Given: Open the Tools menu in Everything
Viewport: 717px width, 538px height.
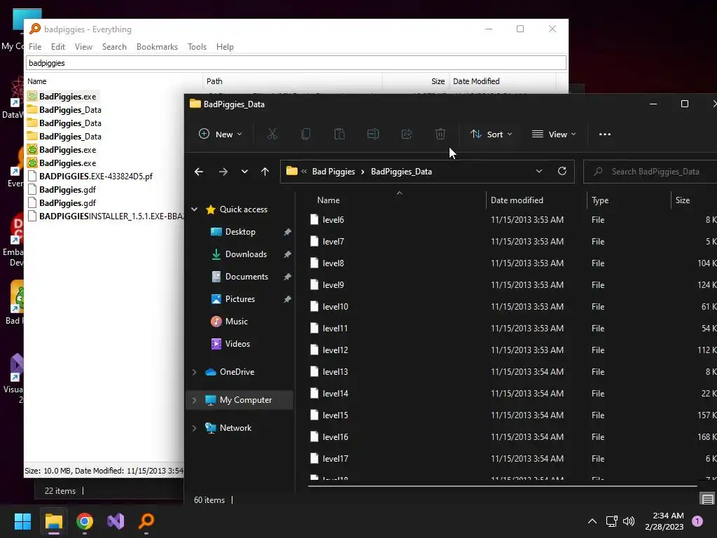Looking at the screenshot, I should (197, 47).
